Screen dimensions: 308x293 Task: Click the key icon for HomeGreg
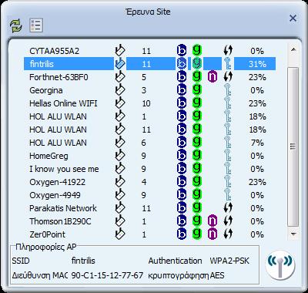tap(227, 156)
